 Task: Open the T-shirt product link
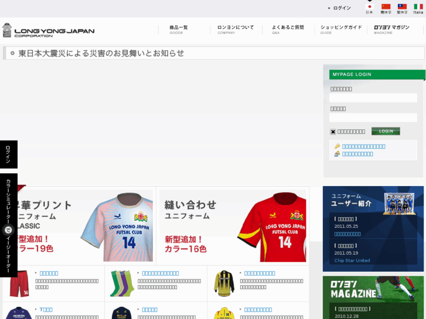(46, 310)
